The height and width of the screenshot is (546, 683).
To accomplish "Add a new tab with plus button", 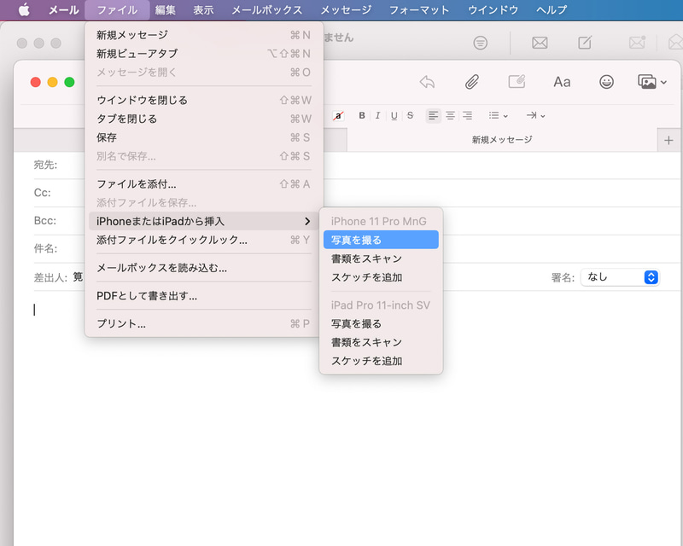I will click(668, 140).
